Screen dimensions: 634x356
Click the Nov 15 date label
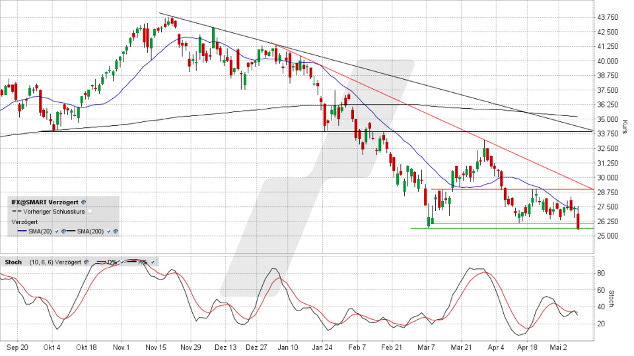[156, 347]
